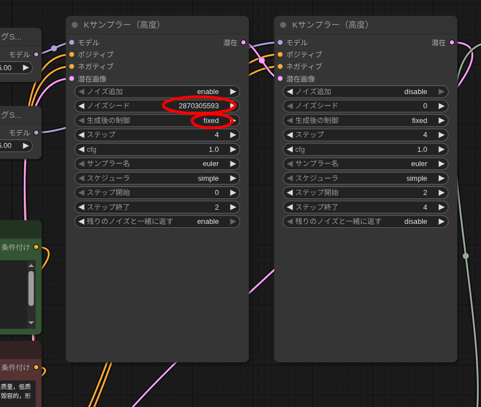Image resolution: width=481 pixels, height=407 pixels.
Task: Decrease cfg value with left arrow in right sampler
Action: (290, 150)
